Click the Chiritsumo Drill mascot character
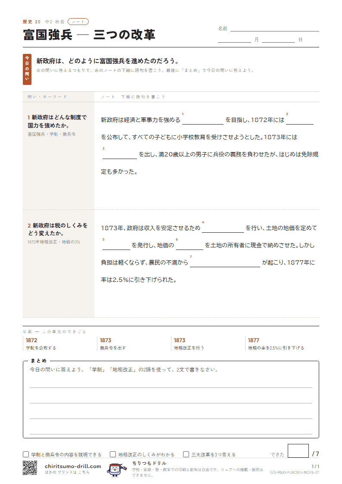The height and width of the screenshot is (484, 342). click(116, 469)
